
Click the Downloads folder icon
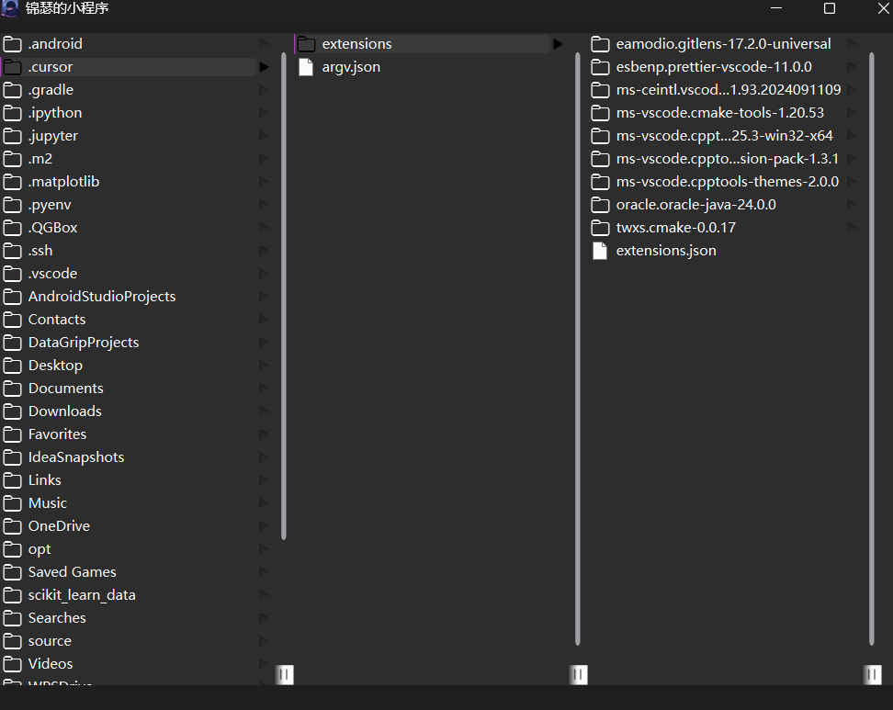(13, 411)
